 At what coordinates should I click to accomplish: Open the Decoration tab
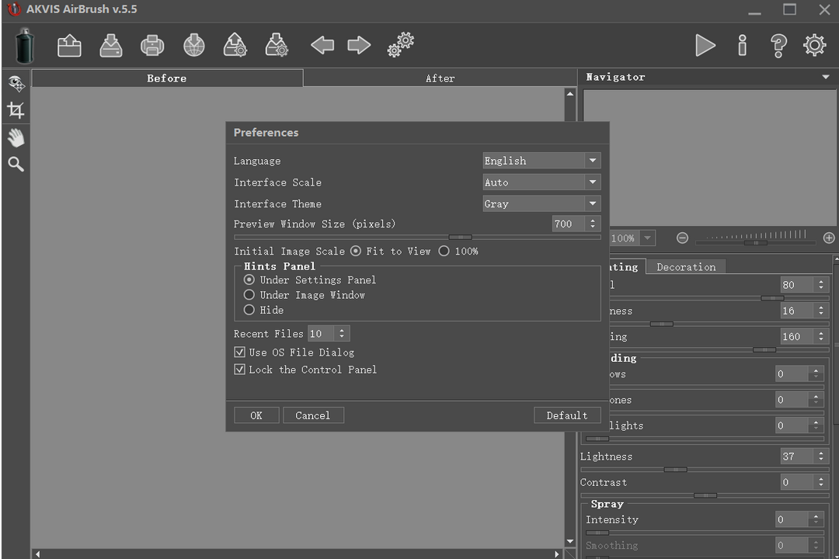pyautogui.click(x=686, y=267)
